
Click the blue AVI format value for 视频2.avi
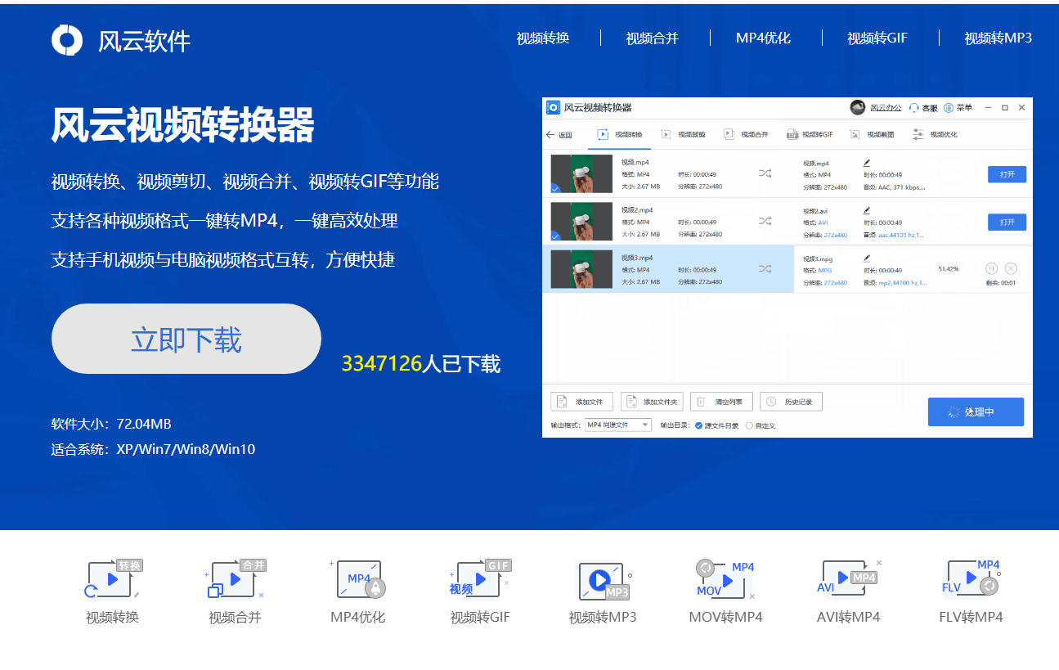(823, 222)
